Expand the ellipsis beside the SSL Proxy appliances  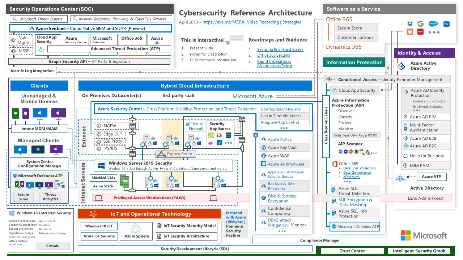[x=228, y=142]
